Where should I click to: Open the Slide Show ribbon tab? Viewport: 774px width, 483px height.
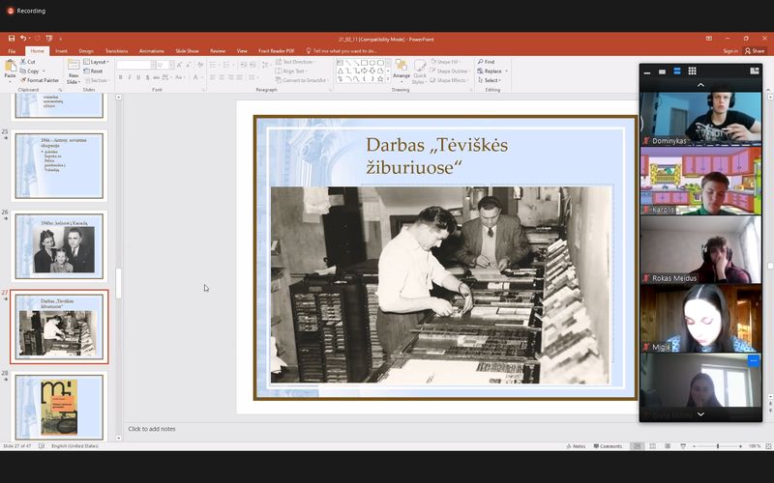tap(187, 50)
